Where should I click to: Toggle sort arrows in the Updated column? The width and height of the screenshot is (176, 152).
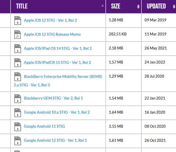point(174,7)
